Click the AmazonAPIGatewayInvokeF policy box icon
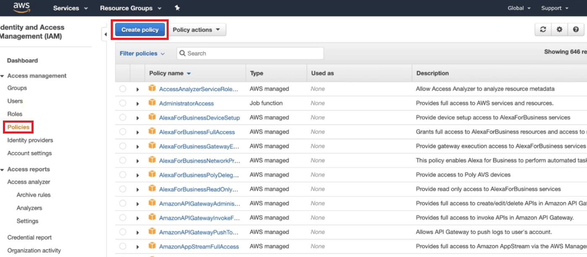The image size is (587, 257). click(152, 218)
